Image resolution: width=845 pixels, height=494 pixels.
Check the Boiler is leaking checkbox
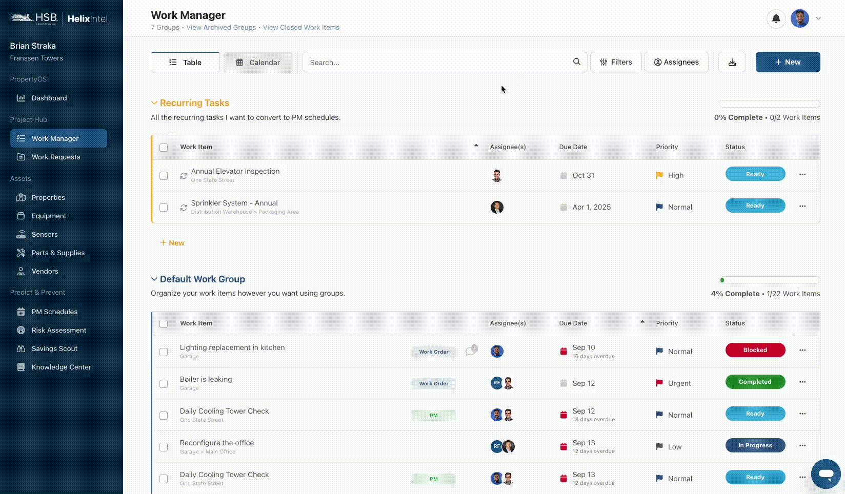(x=164, y=384)
